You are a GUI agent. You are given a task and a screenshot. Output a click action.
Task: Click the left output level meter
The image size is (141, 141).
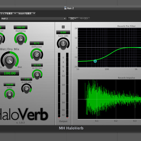59,85
